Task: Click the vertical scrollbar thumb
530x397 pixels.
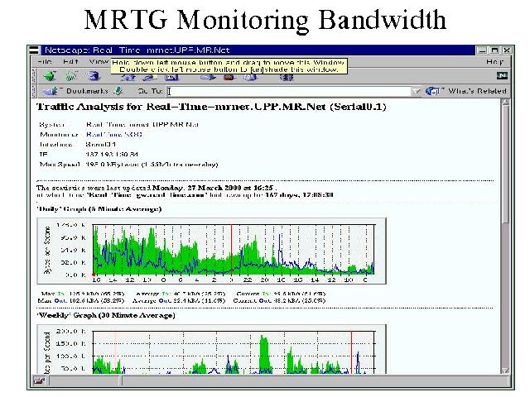Action: [x=505, y=164]
